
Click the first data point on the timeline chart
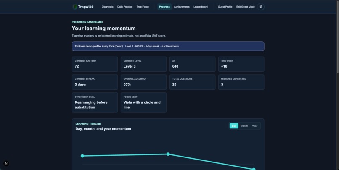tap(82, 156)
